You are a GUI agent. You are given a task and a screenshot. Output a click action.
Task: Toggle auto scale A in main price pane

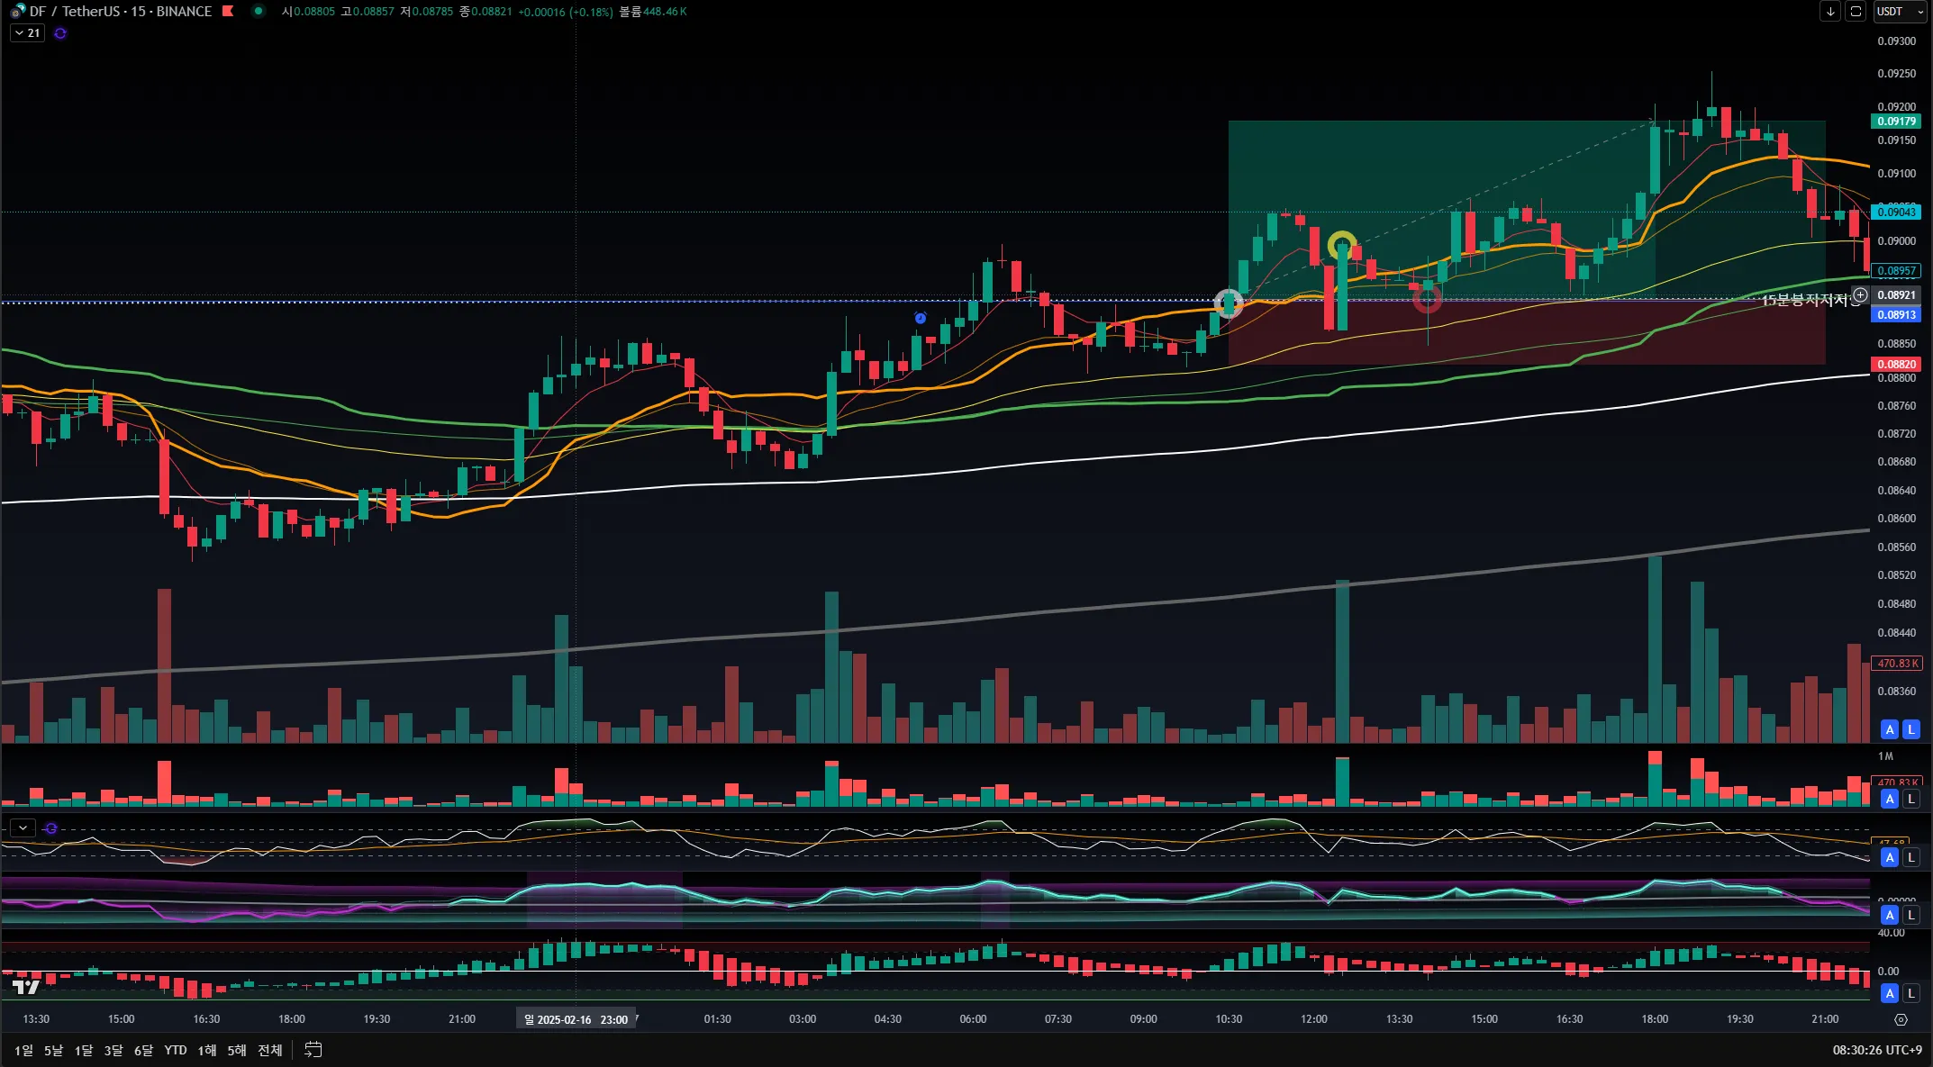click(x=1890, y=729)
